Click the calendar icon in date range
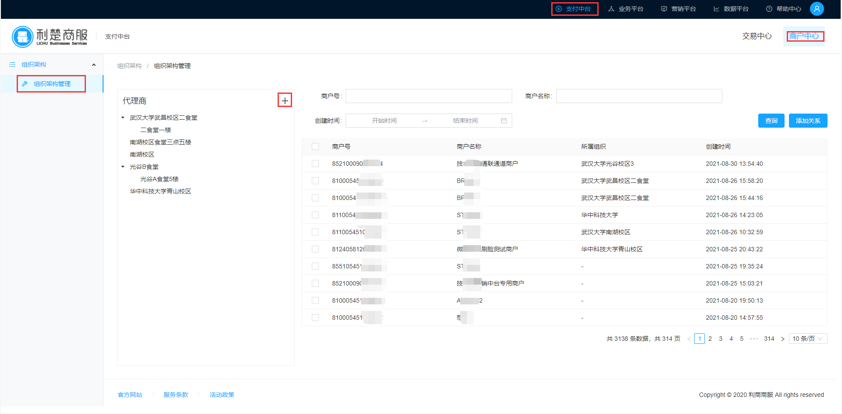Screen dimensions: 842x414 coord(504,121)
